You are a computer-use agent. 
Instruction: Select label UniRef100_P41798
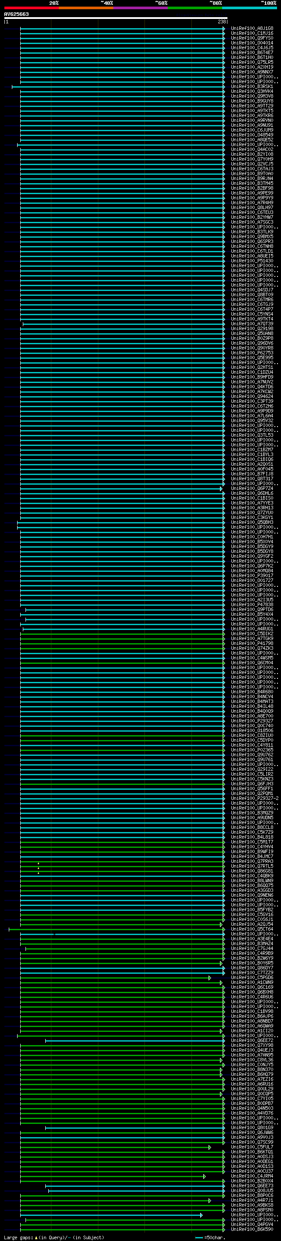(x=252, y=643)
